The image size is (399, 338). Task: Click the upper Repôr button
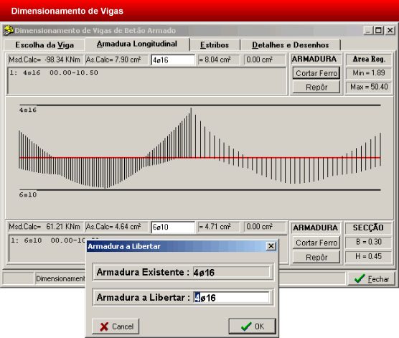[x=316, y=87]
